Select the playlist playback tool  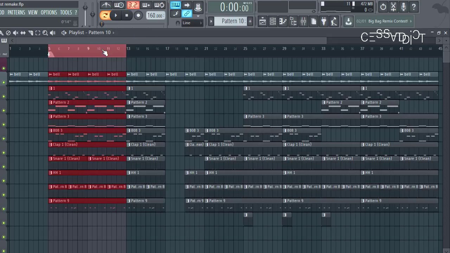click(52, 33)
